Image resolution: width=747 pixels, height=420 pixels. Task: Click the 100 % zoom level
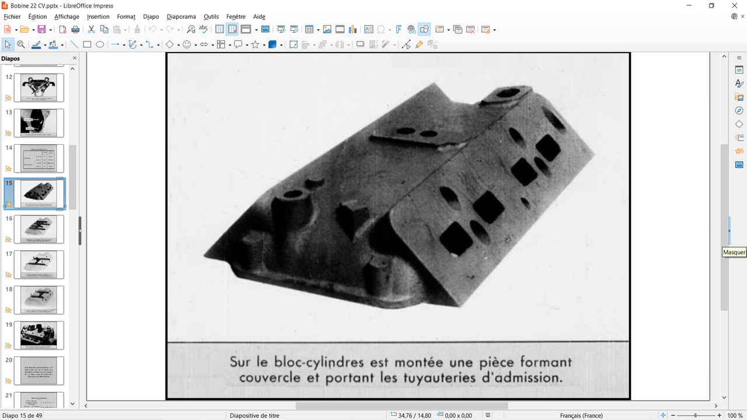(735, 415)
